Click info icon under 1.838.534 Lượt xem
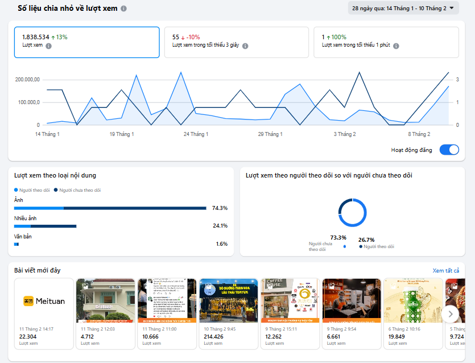The width and height of the screenshot is (475, 363). click(48, 46)
